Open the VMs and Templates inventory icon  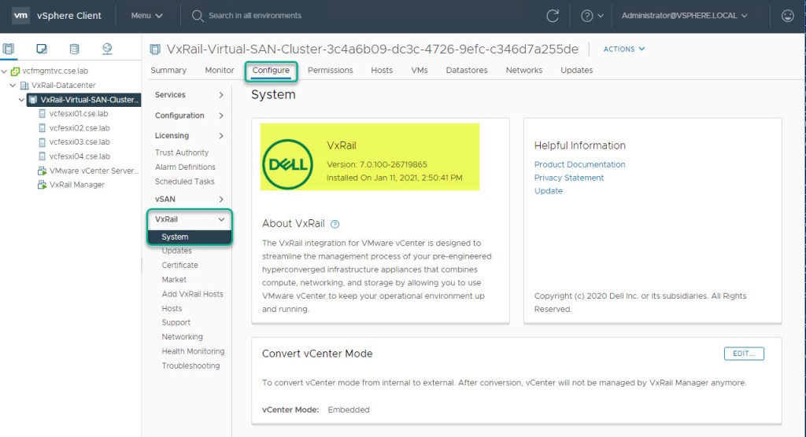point(42,50)
